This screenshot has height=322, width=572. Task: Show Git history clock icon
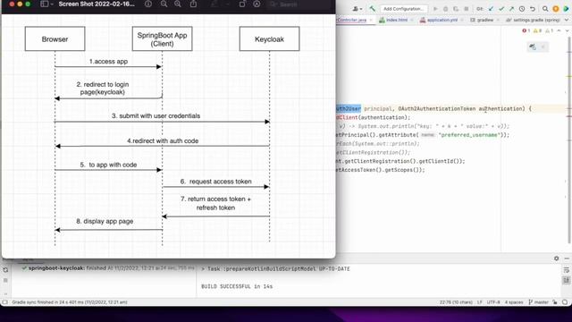[x=522, y=9]
